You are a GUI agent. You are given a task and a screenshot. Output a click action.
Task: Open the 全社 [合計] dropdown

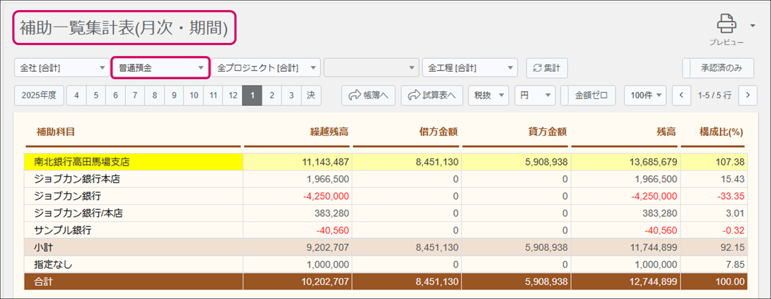click(x=62, y=68)
